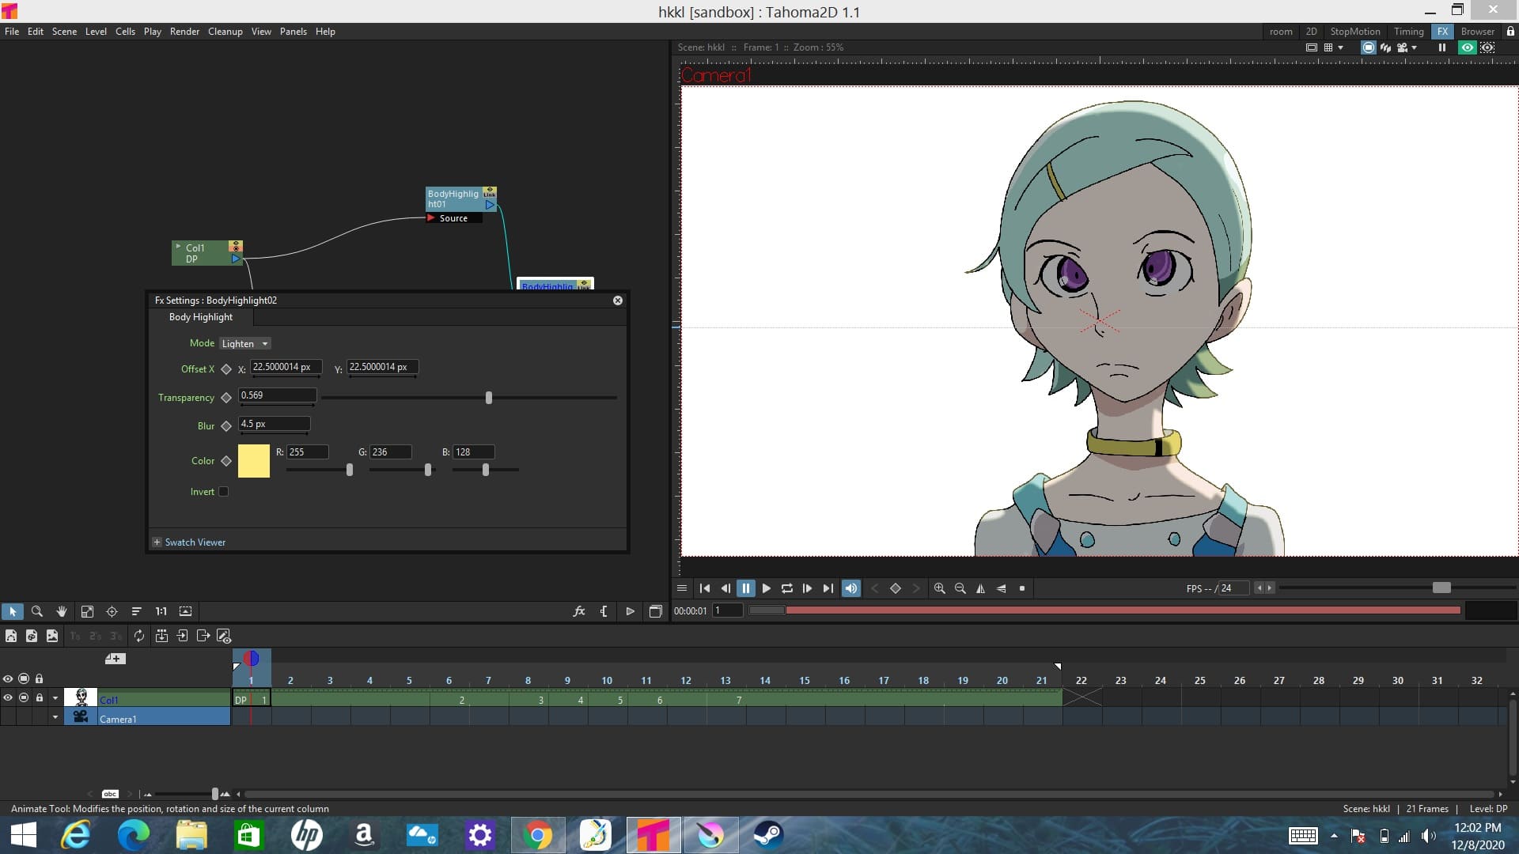The height and width of the screenshot is (854, 1519).
Task: Open the Mode dropdown set to Lighten
Action: click(x=244, y=343)
